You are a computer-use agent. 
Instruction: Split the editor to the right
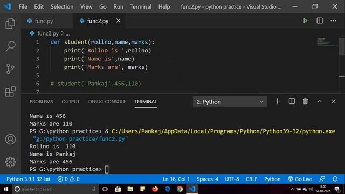coord(320,20)
